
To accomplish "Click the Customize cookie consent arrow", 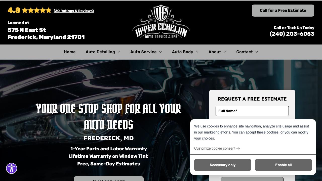I will [238, 148].
